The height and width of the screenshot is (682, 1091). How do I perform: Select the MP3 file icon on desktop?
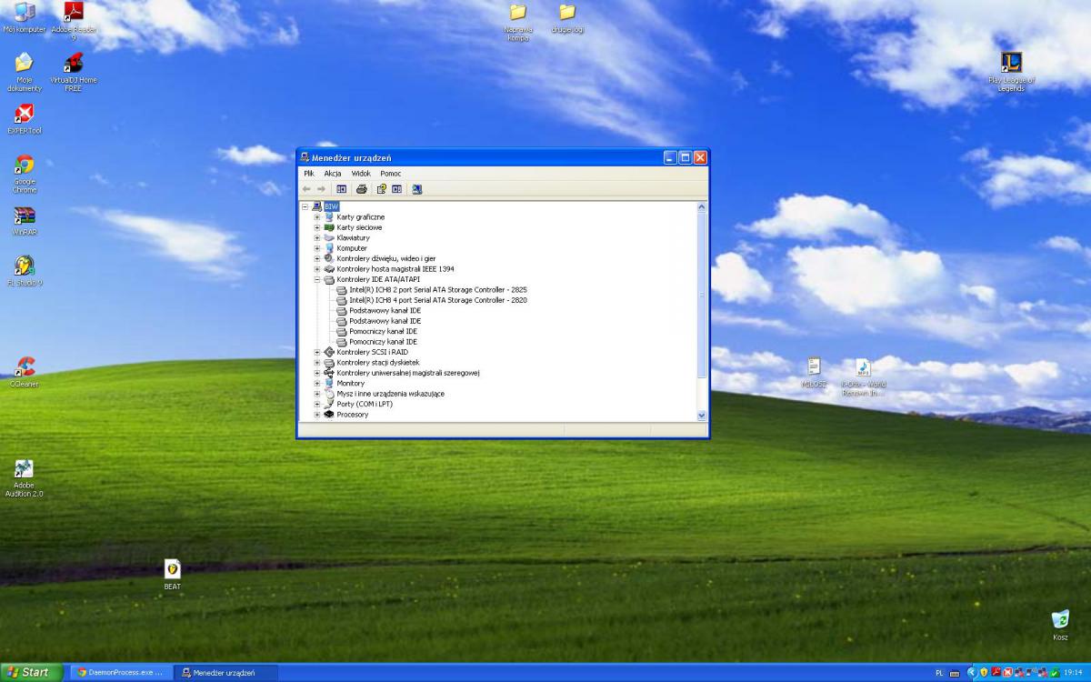tap(863, 377)
